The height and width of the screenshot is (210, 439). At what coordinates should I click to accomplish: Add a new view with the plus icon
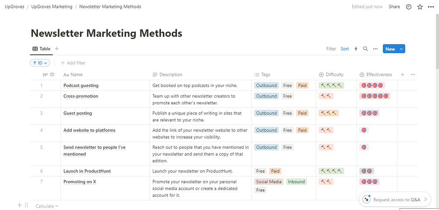pos(57,49)
